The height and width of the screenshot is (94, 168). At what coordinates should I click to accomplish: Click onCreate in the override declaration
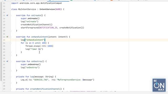pos(36,15)
